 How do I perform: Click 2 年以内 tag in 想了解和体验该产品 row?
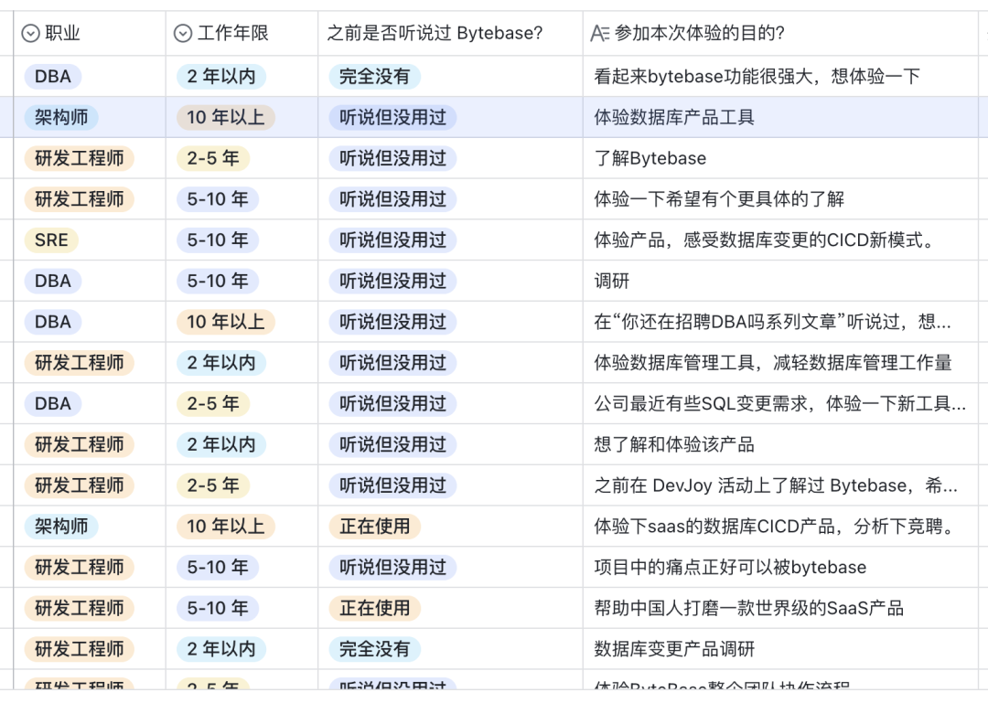click(221, 444)
